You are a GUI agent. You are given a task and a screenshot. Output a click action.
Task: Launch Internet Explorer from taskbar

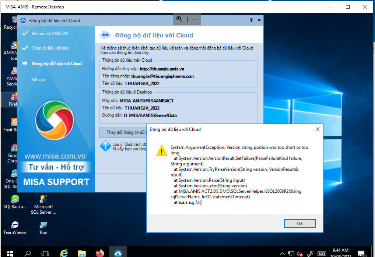pos(64,253)
